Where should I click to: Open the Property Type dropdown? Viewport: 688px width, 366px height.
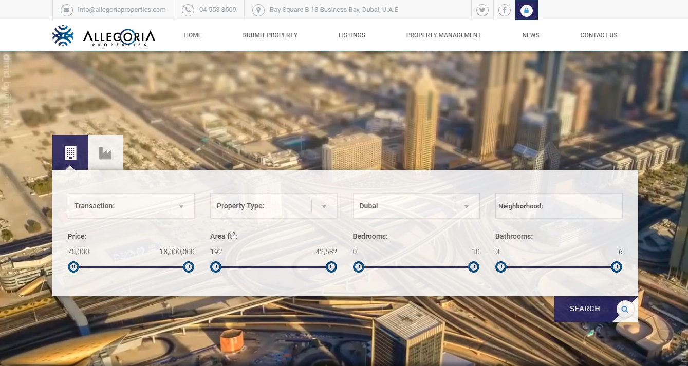coord(273,206)
